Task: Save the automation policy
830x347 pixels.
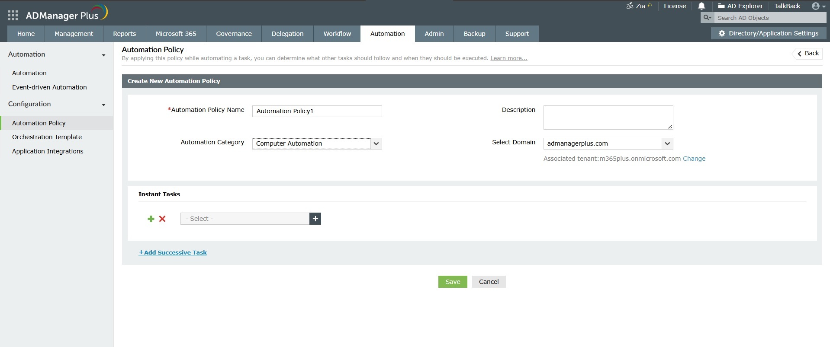Action: [x=453, y=282]
